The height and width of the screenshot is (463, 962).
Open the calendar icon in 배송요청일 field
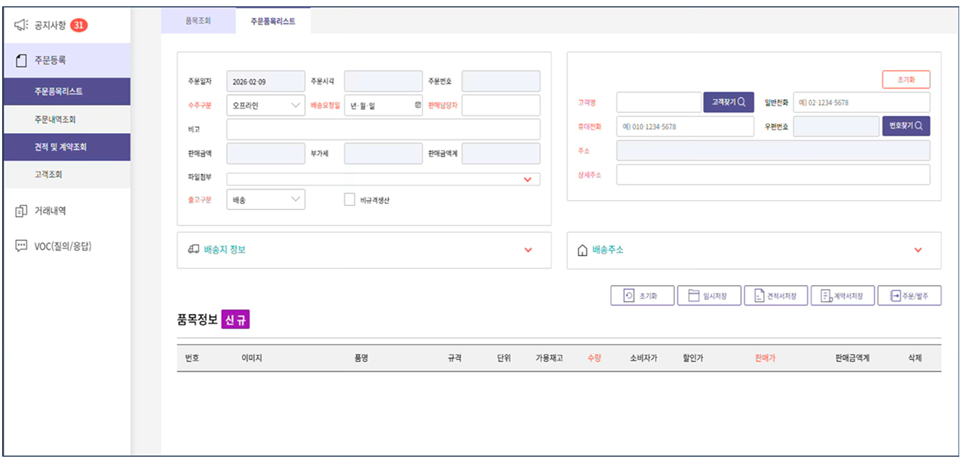coord(418,105)
